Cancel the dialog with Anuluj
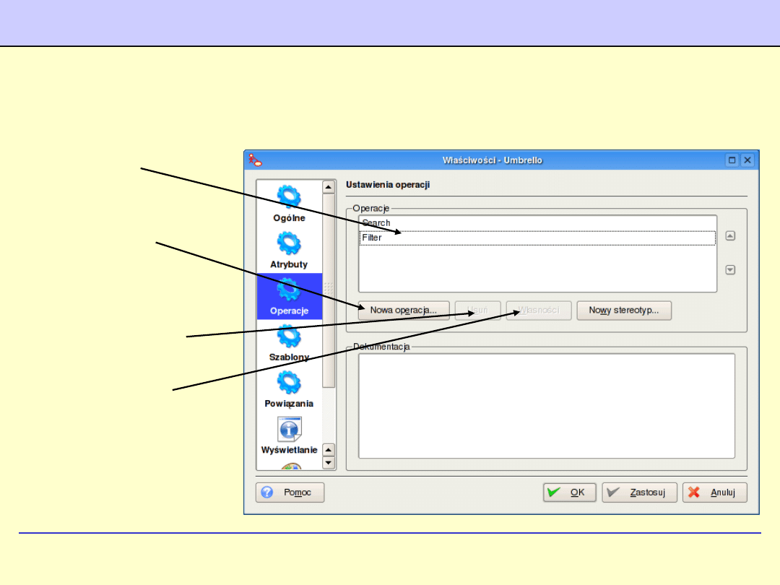This screenshot has height=585, width=780. pyautogui.click(x=714, y=493)
